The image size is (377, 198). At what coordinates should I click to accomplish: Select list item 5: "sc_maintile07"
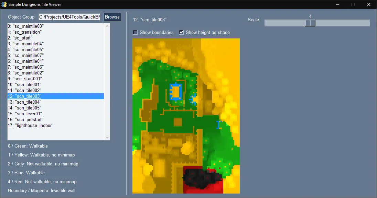click(56, 56)
